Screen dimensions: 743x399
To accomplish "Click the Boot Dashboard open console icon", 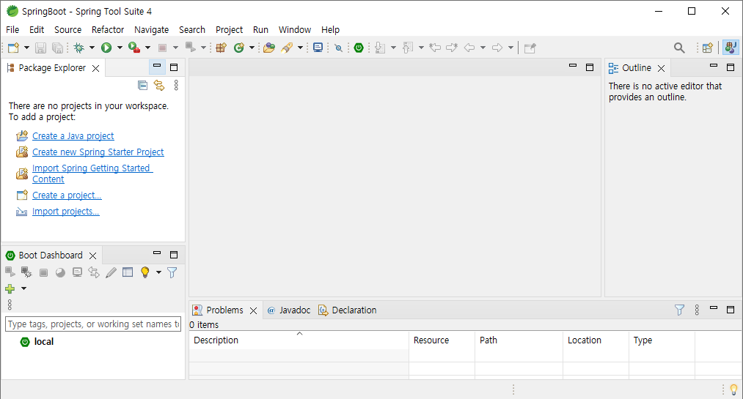I will pyautogui.click(x=77, y=272).
